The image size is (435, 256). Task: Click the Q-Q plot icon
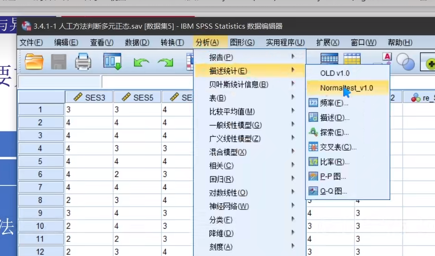[x=313, y=191]
